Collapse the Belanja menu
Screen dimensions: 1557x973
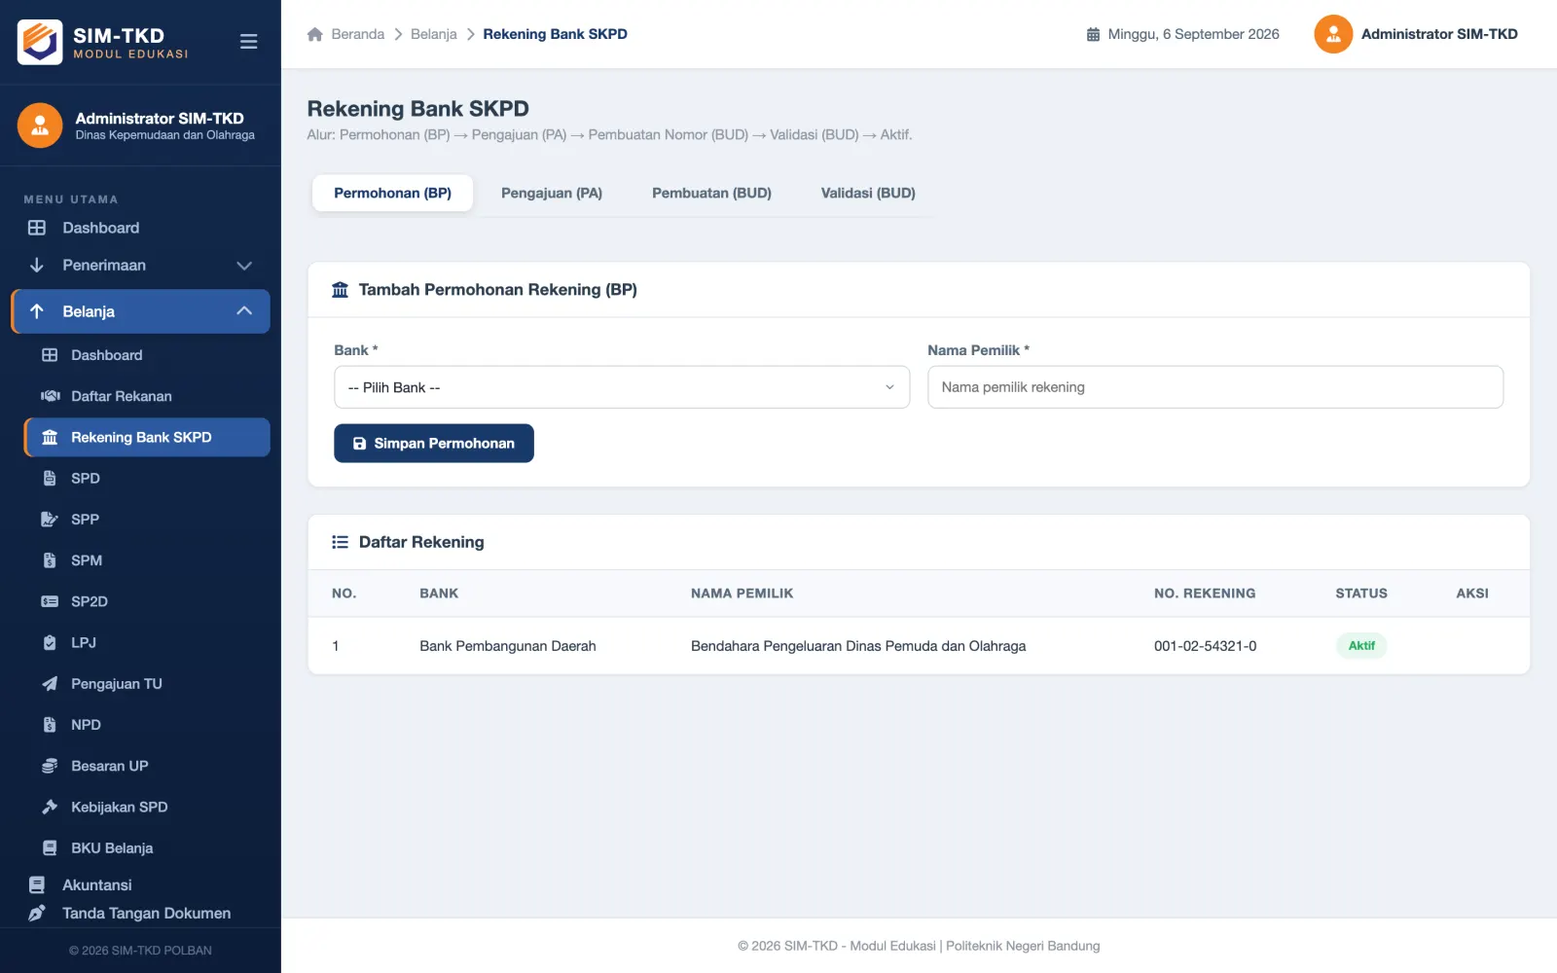[x=140, y=311]
